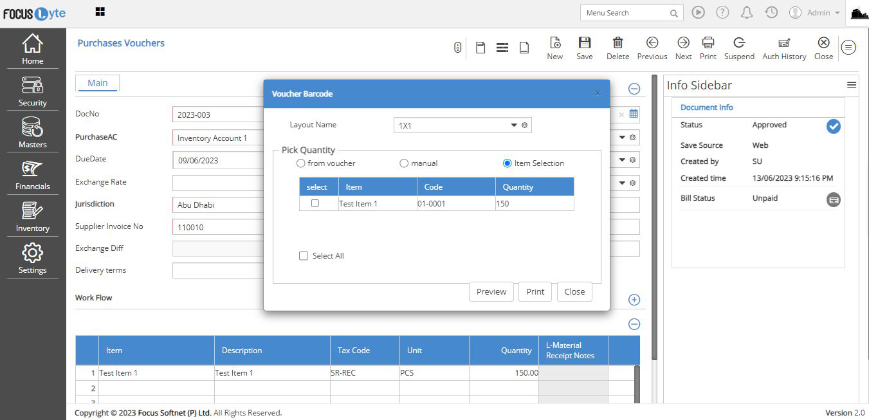Select the 'Item Selection' radio option
Viewport: 869px width, 420px height.
[x=508, y=163]
